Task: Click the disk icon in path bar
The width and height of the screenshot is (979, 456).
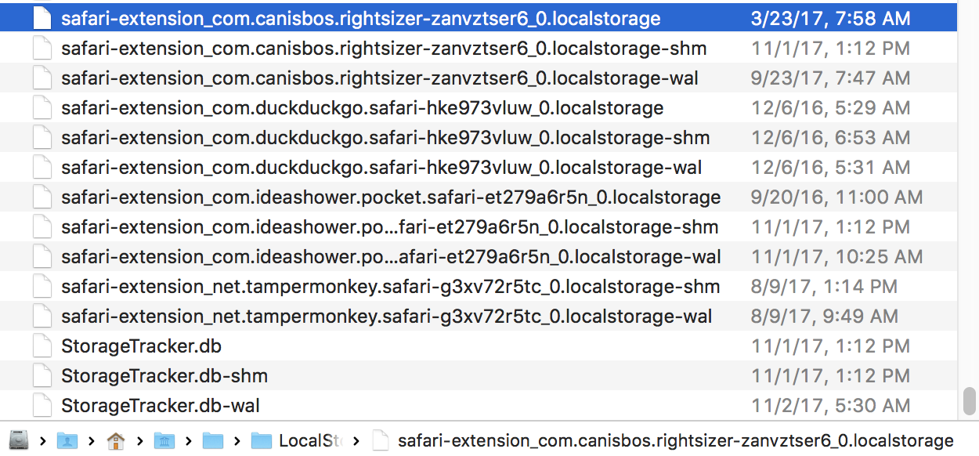Action: [19, 441]
